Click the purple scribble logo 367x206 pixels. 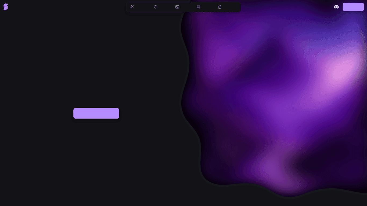tap(6, 7)
